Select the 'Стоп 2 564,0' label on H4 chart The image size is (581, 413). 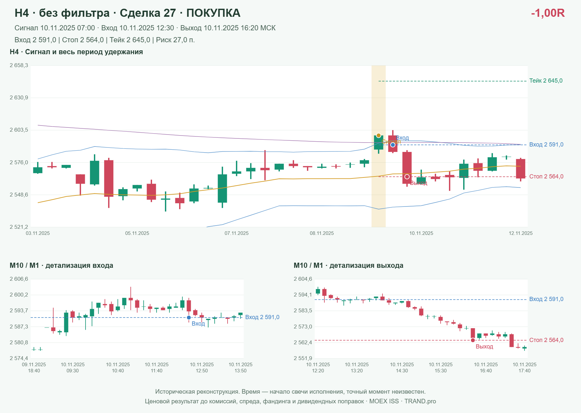546,176
